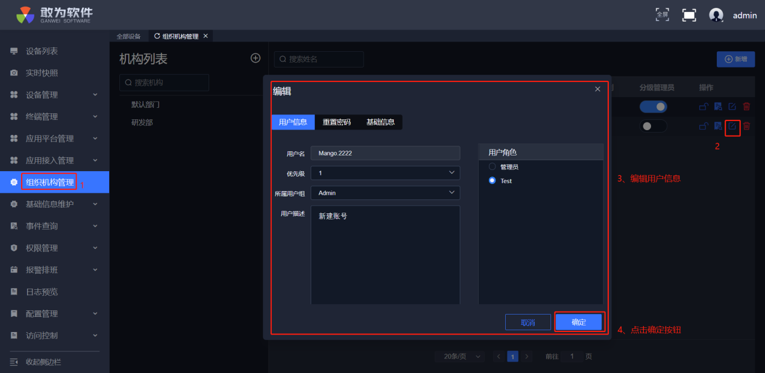Switch to the 用户信息 tab

tap(293, 122)
